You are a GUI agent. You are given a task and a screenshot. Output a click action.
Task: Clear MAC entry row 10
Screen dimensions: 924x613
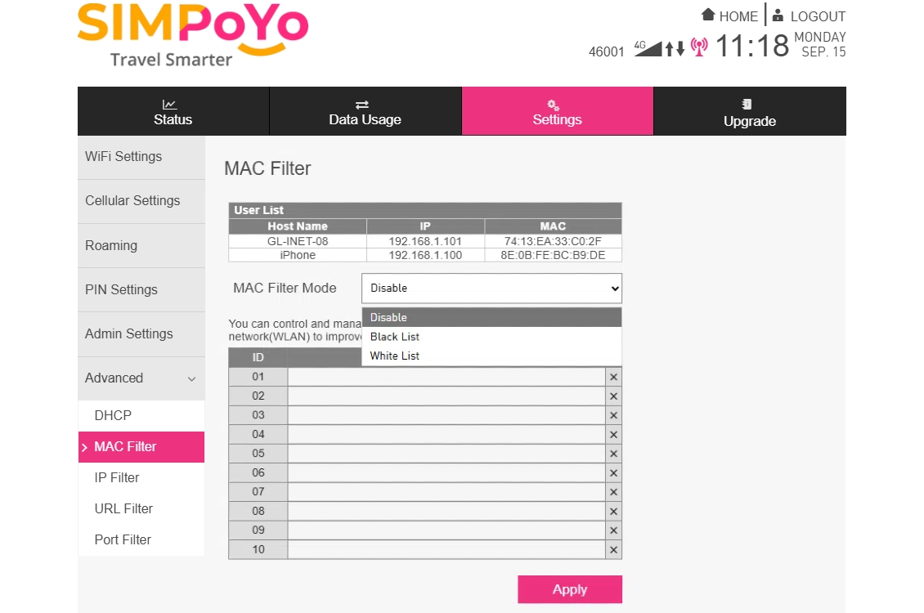[x=613, y=549]
